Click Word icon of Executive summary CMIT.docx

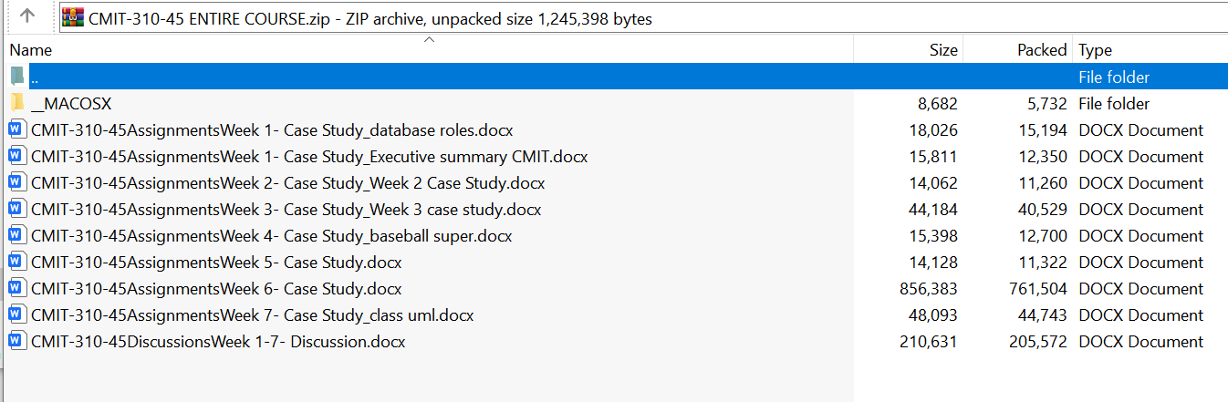17,156
